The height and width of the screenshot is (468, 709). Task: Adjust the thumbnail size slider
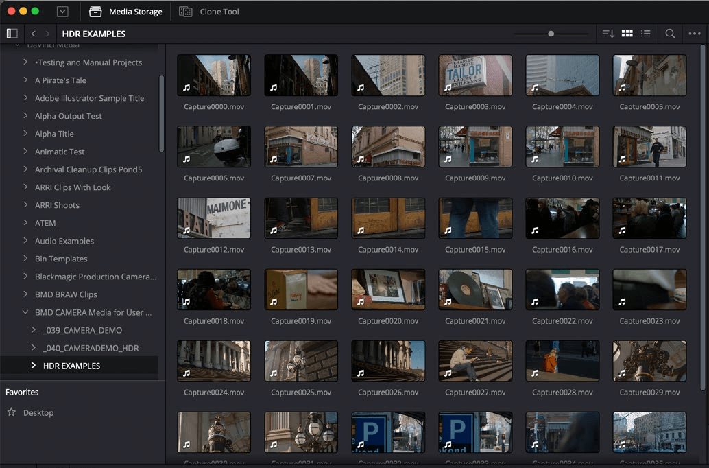pyautogui.click(x=551, y=33)
